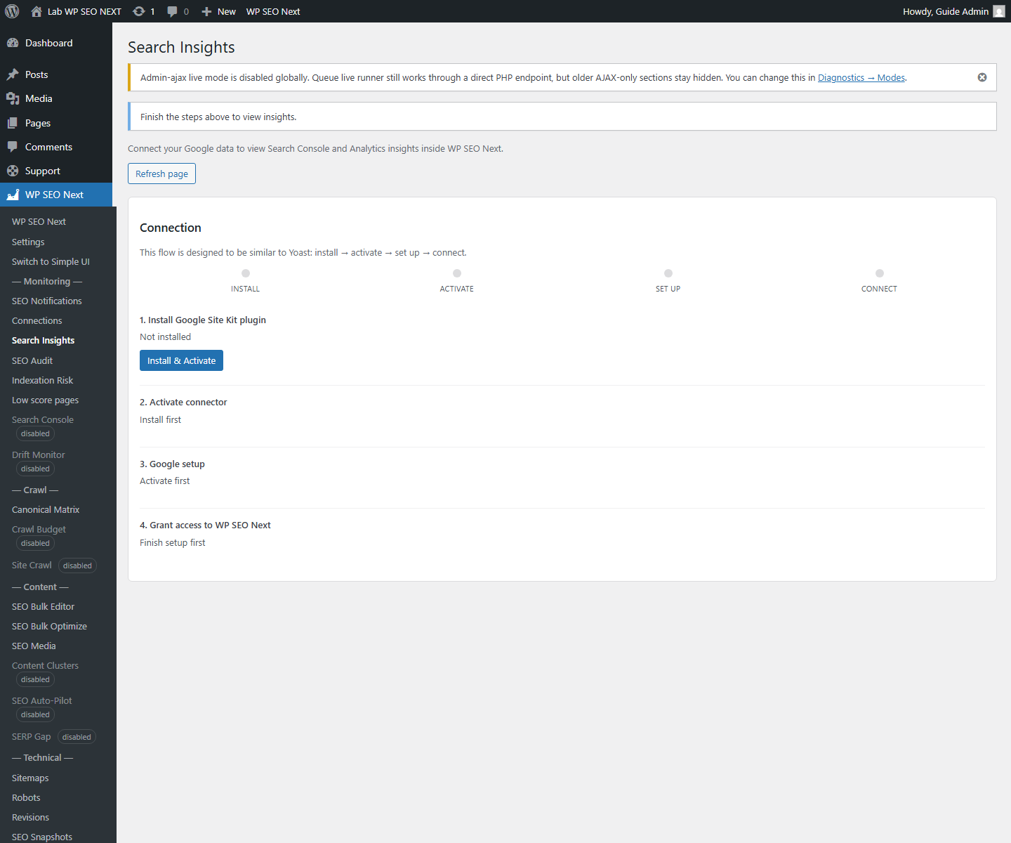Click Install & Activate button
Viewport: 1011px width, 843px height.
click(x=181, y=360)
